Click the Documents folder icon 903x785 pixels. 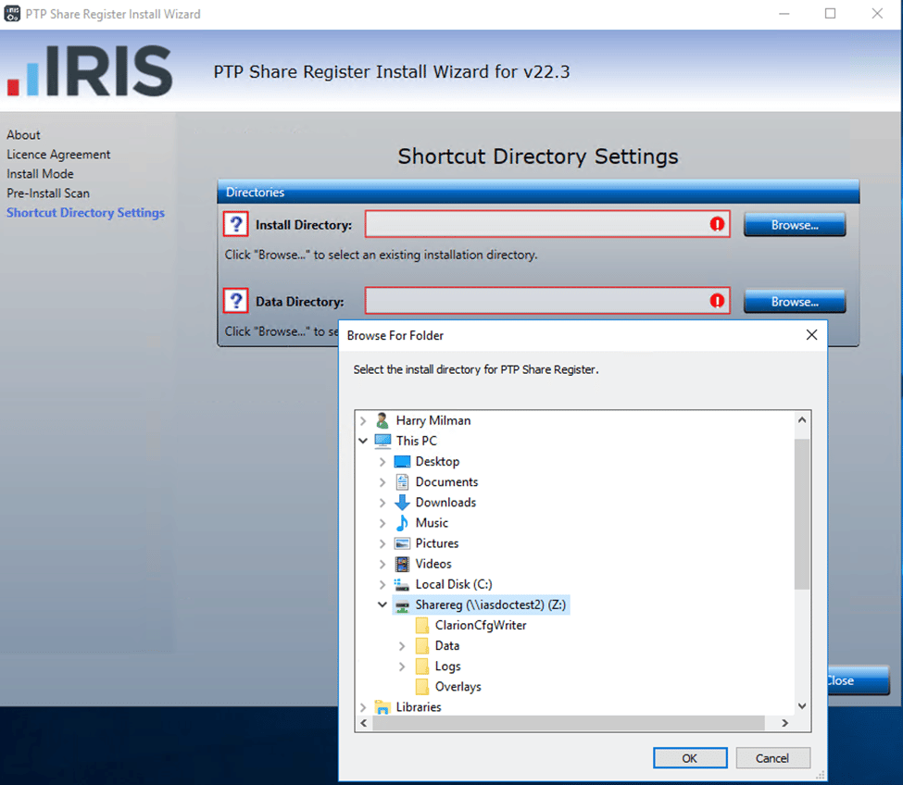402,482
